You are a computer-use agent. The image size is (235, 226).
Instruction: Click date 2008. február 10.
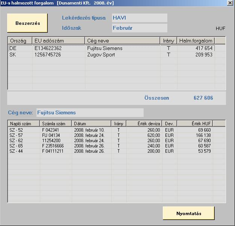pos(89,130)
